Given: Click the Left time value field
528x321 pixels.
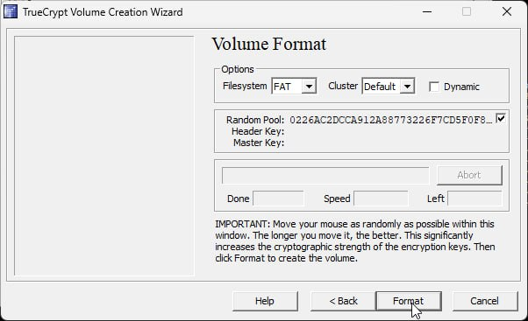Looking at the screenshot, I should click(474, 198).
